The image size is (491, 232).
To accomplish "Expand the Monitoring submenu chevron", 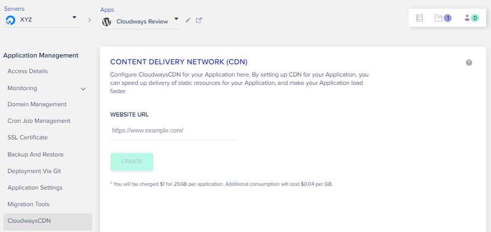I will [83, 89].
